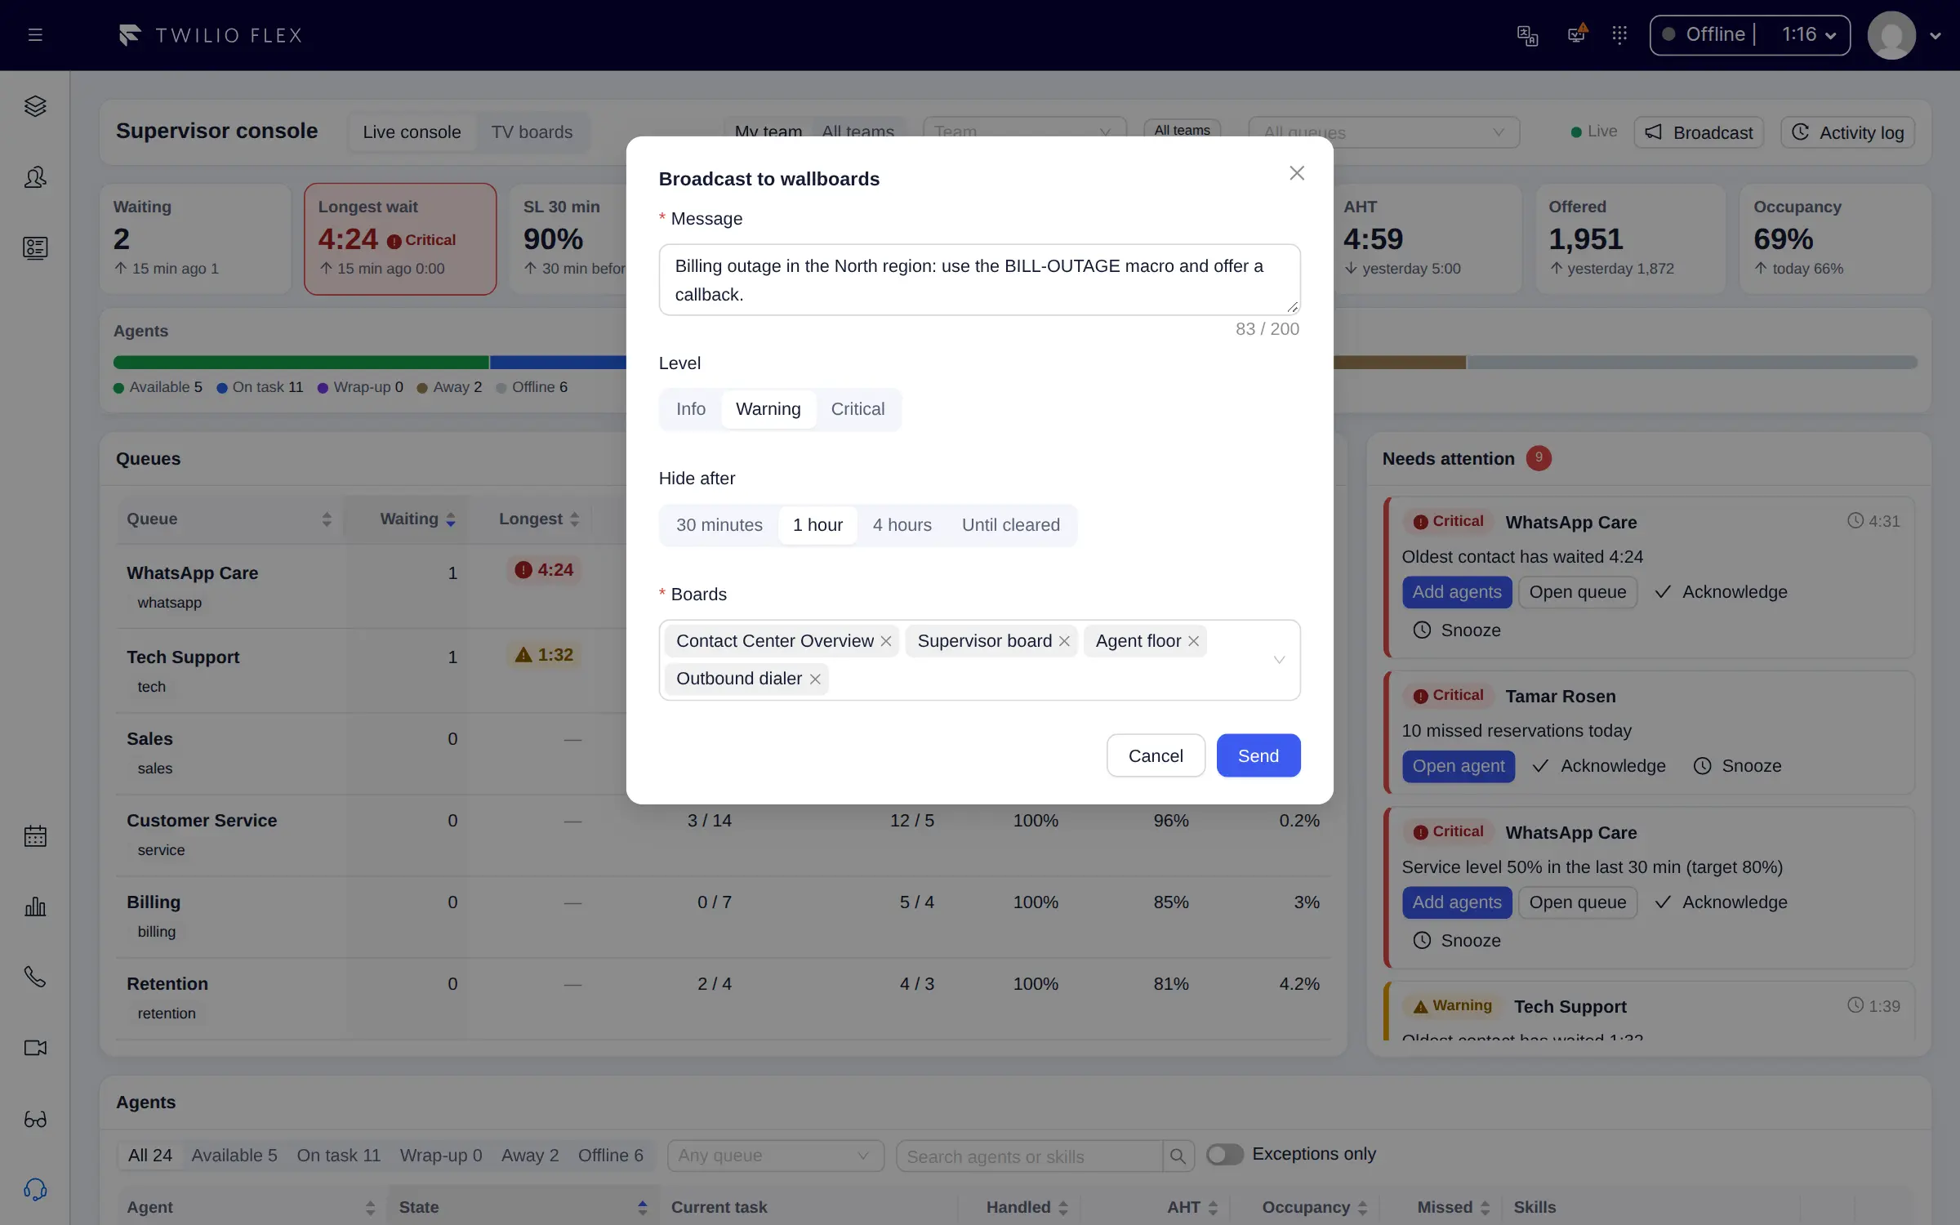Set broadcast level to Critical
The image size is (1960, 1225).
click(x=857, y=409)
